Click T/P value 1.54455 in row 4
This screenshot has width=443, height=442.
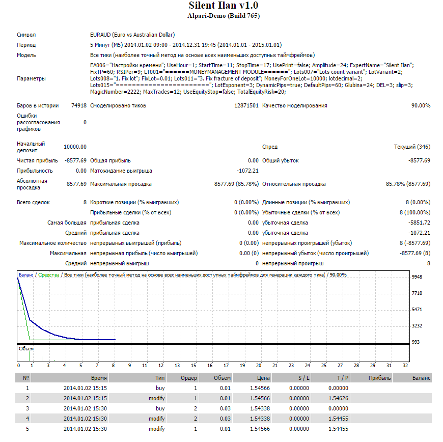click(x=338, y=419)
